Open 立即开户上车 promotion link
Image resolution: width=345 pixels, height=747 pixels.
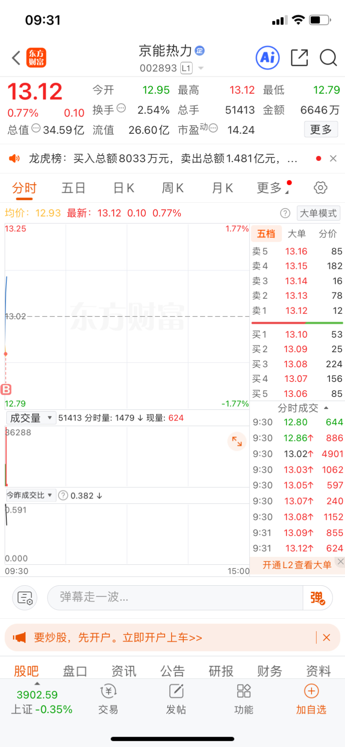(x=162, y=637)
